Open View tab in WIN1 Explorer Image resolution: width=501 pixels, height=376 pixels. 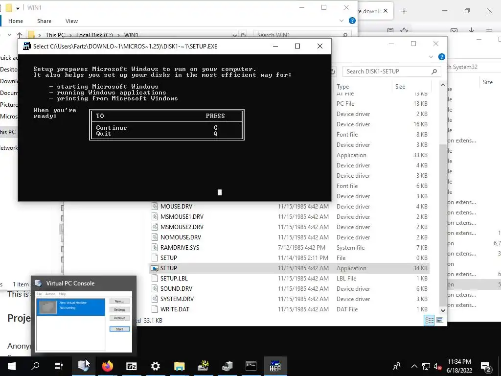71,21
